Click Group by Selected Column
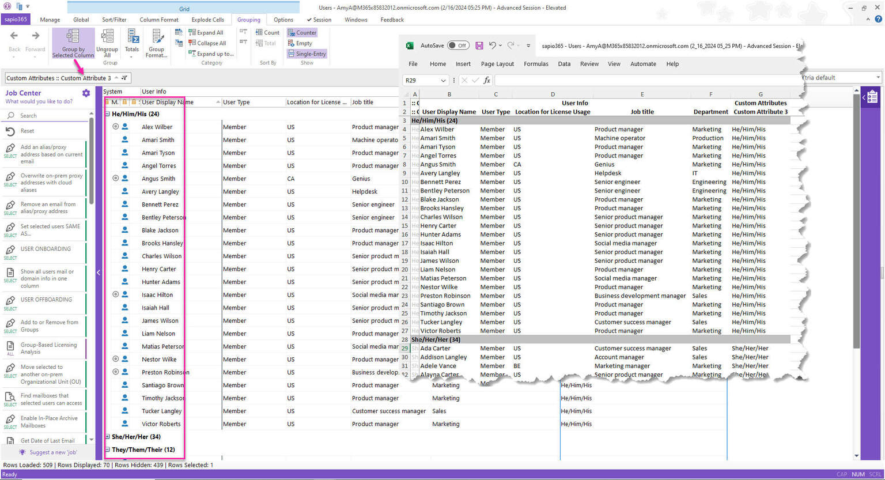Screen dimensions: 885x480 (73, 43)
